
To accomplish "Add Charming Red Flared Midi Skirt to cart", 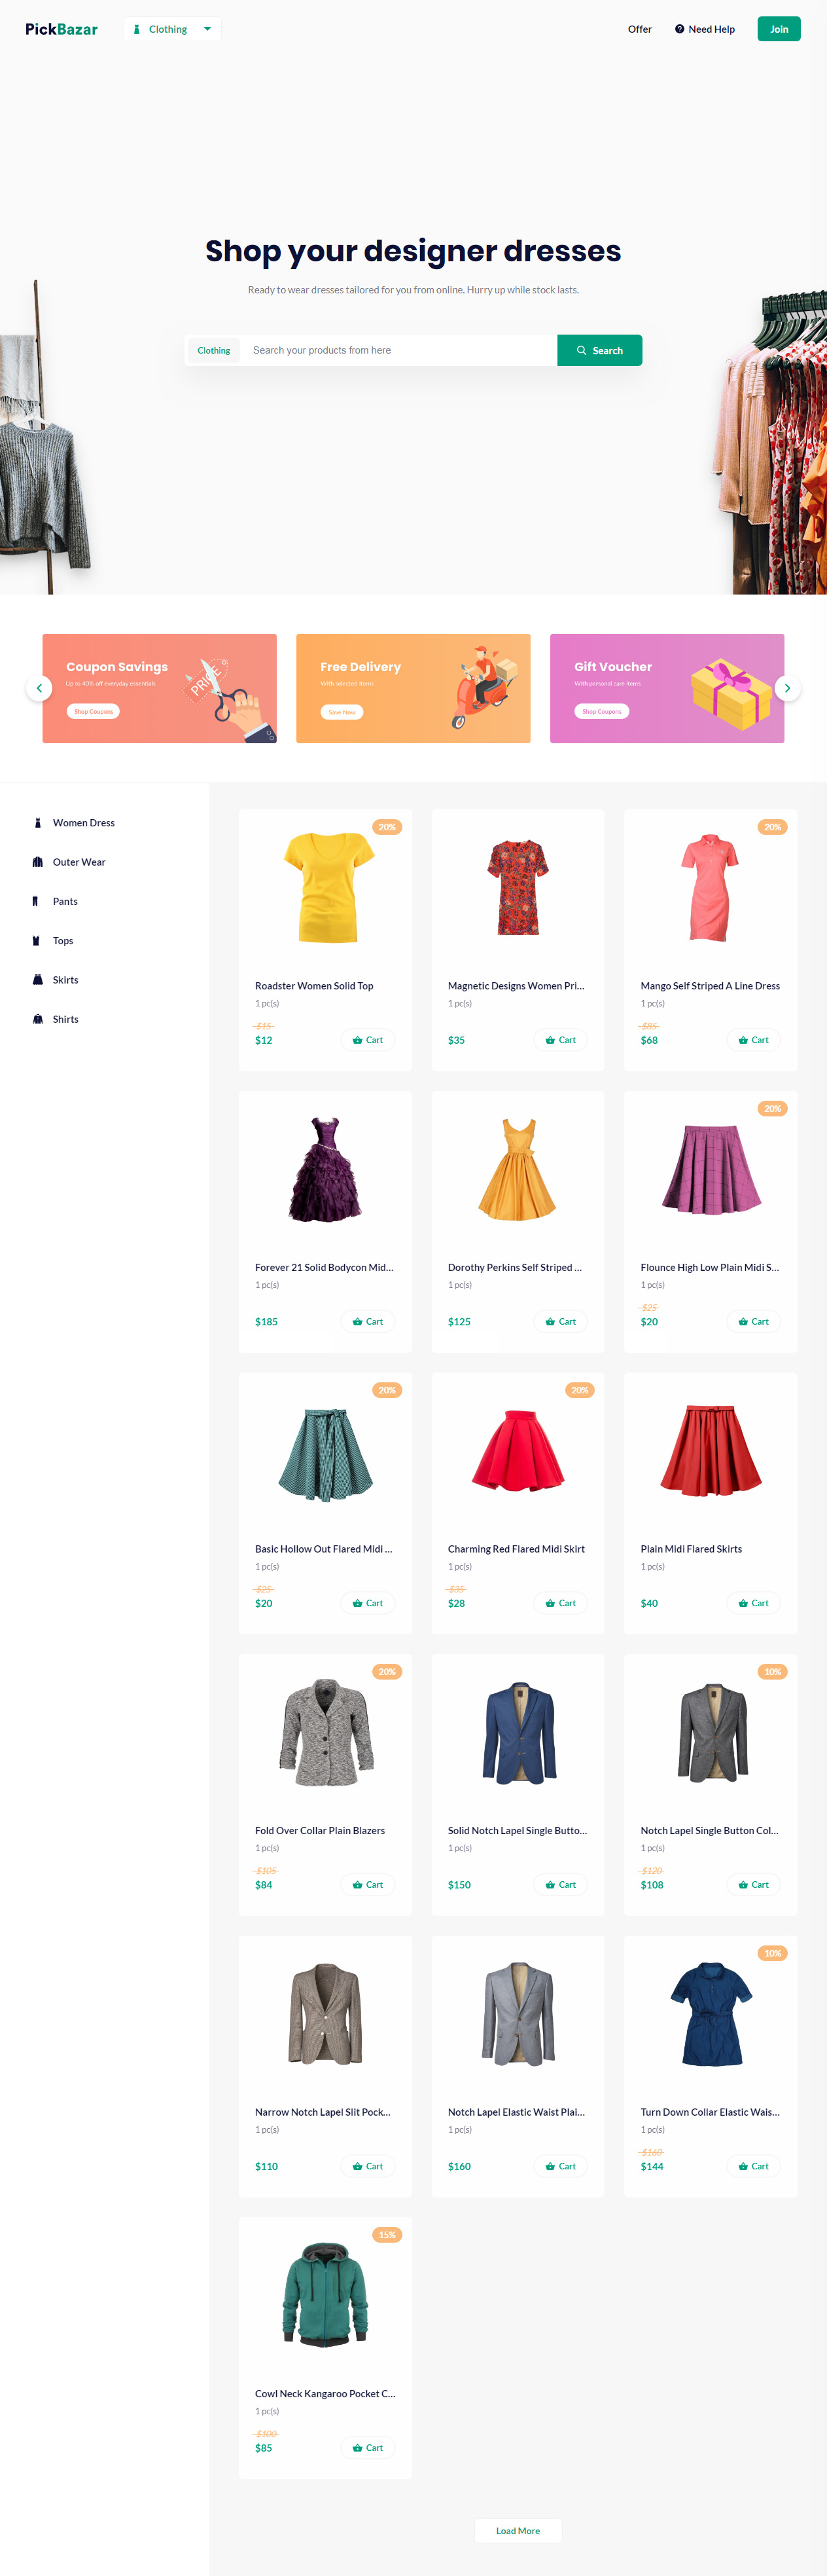I will (560, 1603).
